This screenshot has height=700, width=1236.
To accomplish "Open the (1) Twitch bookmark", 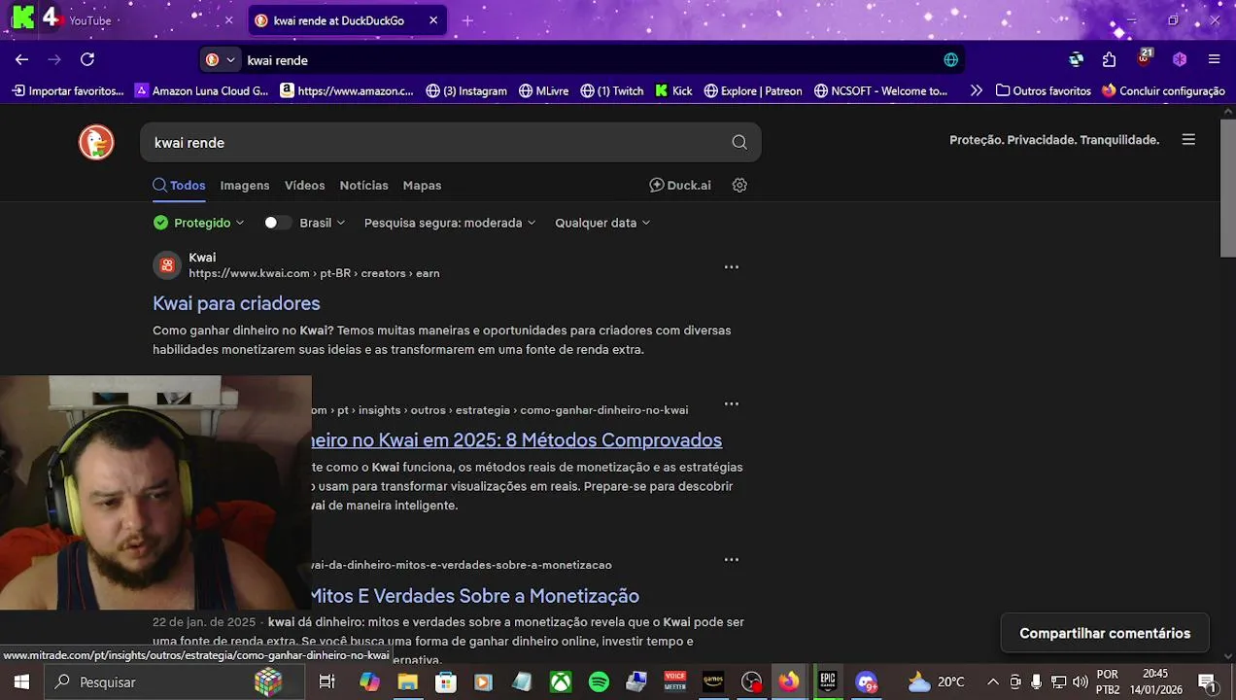I will pos(612,90).
